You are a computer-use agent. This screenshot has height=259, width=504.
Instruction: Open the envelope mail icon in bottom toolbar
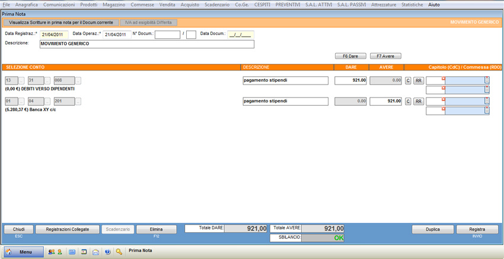(x=95, y=251)
